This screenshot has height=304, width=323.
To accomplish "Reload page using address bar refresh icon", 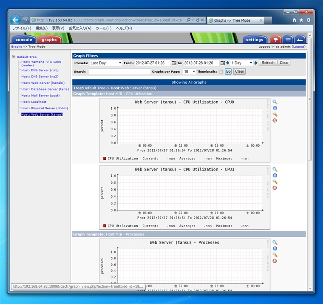I will point(198,20).
